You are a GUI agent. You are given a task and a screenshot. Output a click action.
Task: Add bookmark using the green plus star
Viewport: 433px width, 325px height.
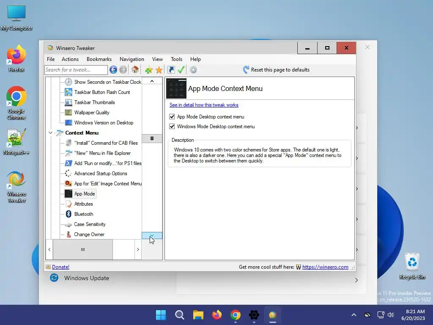click(149, 70)
